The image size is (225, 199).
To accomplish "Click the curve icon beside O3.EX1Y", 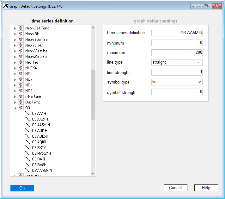I will 27,147.
